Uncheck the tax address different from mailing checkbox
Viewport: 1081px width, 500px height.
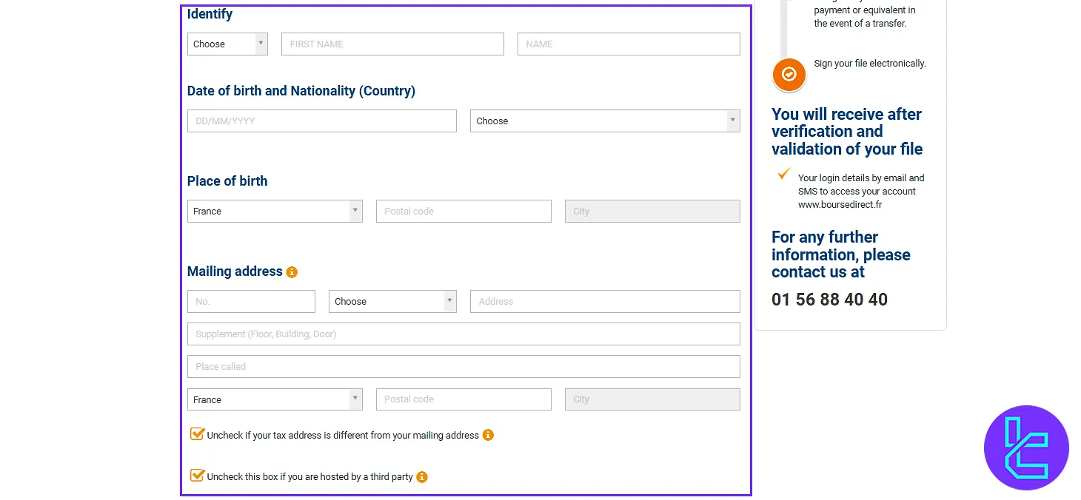(x=197, y=433)
